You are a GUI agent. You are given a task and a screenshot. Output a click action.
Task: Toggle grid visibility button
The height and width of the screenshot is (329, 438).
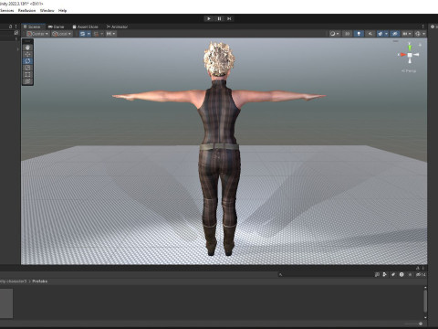(82, 34)
